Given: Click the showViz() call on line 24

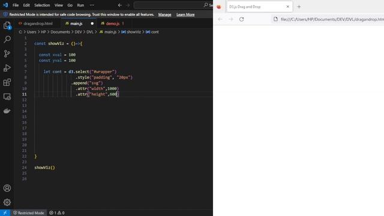Looking at the screenshot, I should [x=44, y=167].
